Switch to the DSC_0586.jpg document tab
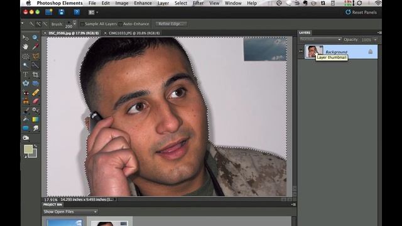Viewport: 402px width, 226px height. 73,33
